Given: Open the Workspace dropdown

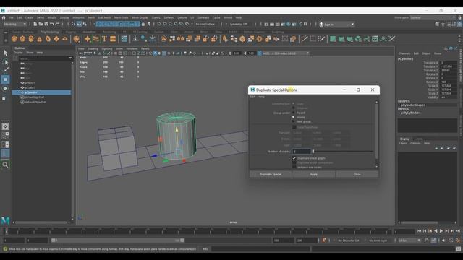Looking at the screenshot, I should 433,17.
